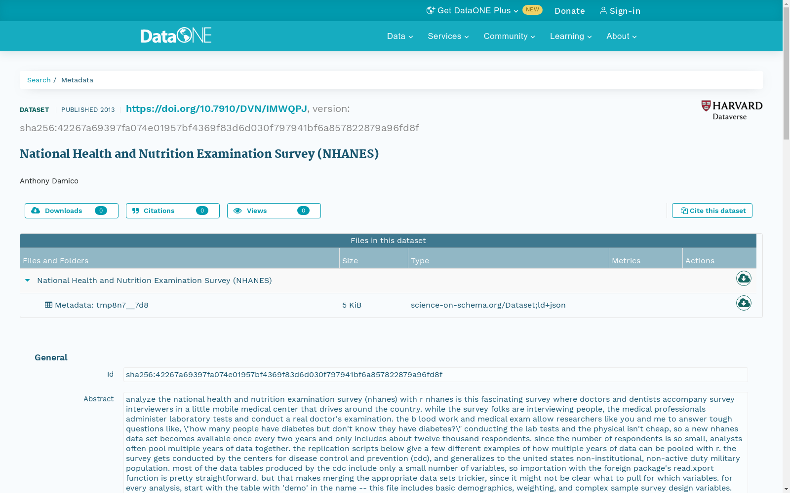This screenshot has width=790, height=493.
Task: Click the Actions column header
Action: (719, 258)
